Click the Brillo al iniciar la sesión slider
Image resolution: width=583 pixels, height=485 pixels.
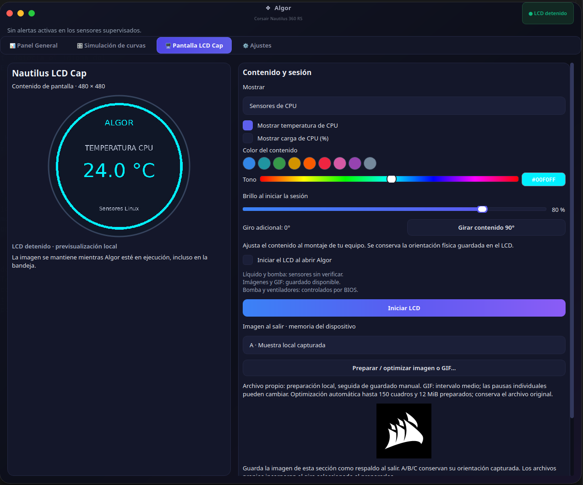(394, 209)
